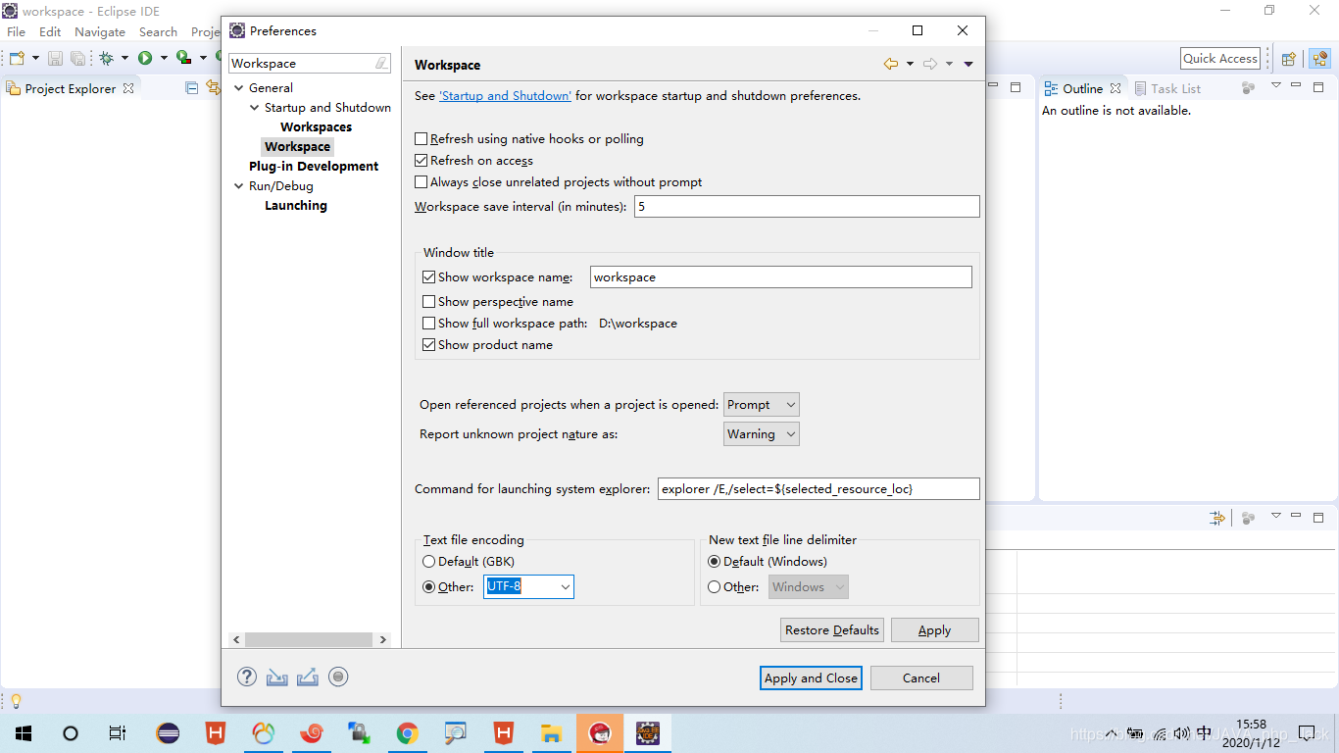Click the Cortana search circle on the taskbar
The height and width of the screenshot is (753, 1339).
71,732
